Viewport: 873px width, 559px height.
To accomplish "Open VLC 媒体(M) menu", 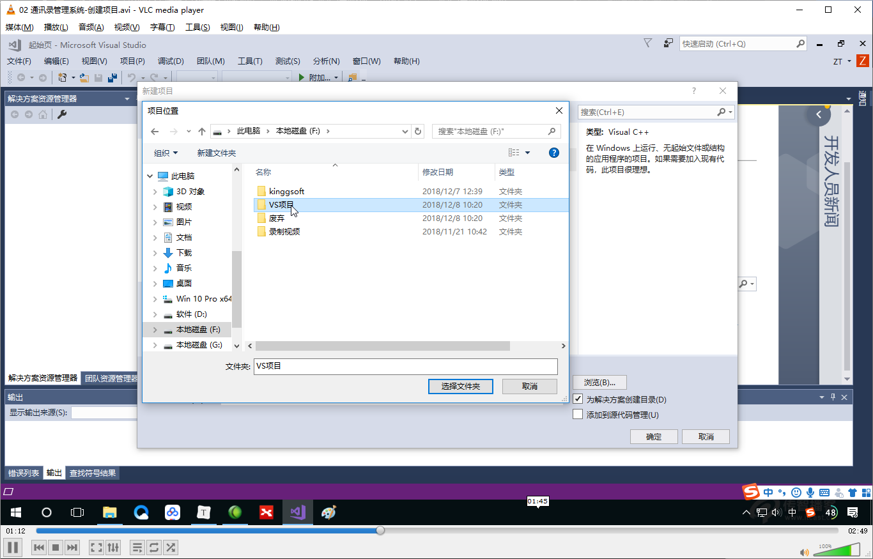I will (19, 27).
